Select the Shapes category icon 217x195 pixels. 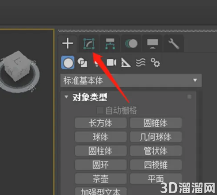(x=83, y=62)
